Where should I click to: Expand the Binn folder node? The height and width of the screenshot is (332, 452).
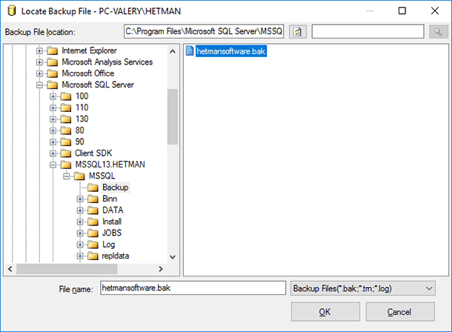click(80, 199)
